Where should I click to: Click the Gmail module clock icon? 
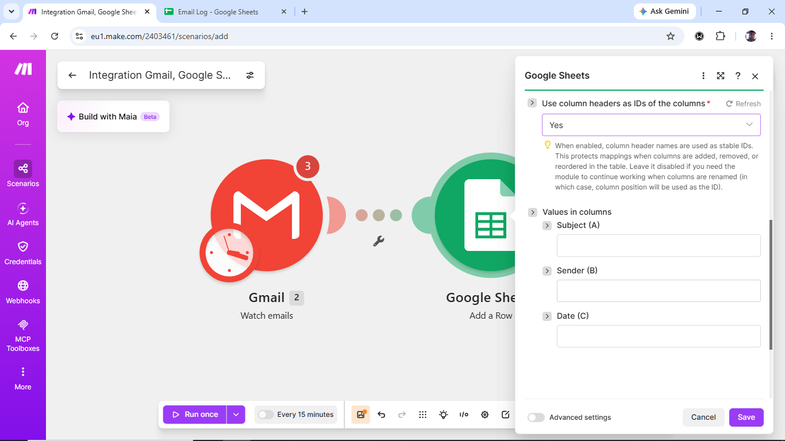pos(229,253)
